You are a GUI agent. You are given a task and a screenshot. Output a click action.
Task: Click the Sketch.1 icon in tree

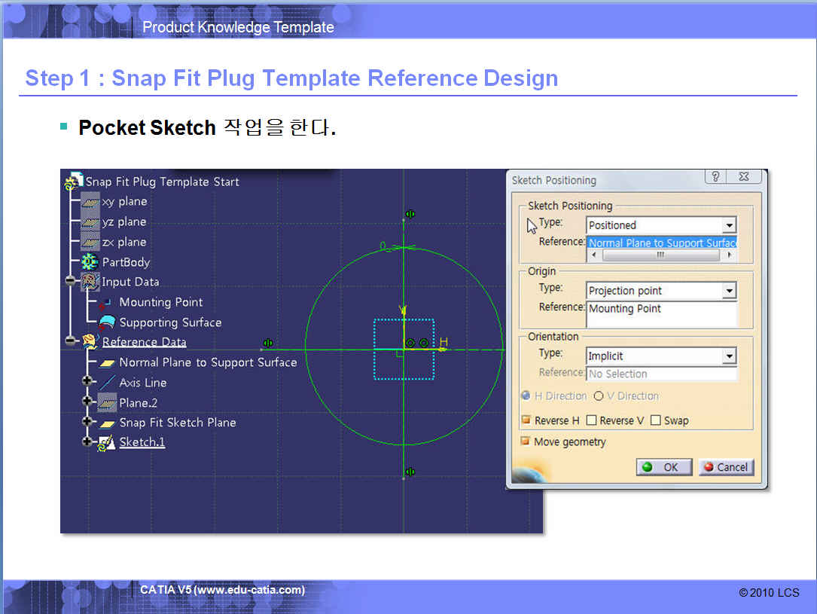pyautogui.click(x=106, y=442)
